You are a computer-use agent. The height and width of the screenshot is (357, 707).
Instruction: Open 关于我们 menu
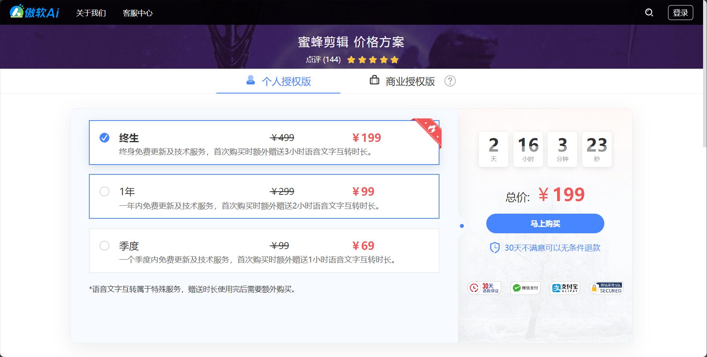click(x=91, y=13)
